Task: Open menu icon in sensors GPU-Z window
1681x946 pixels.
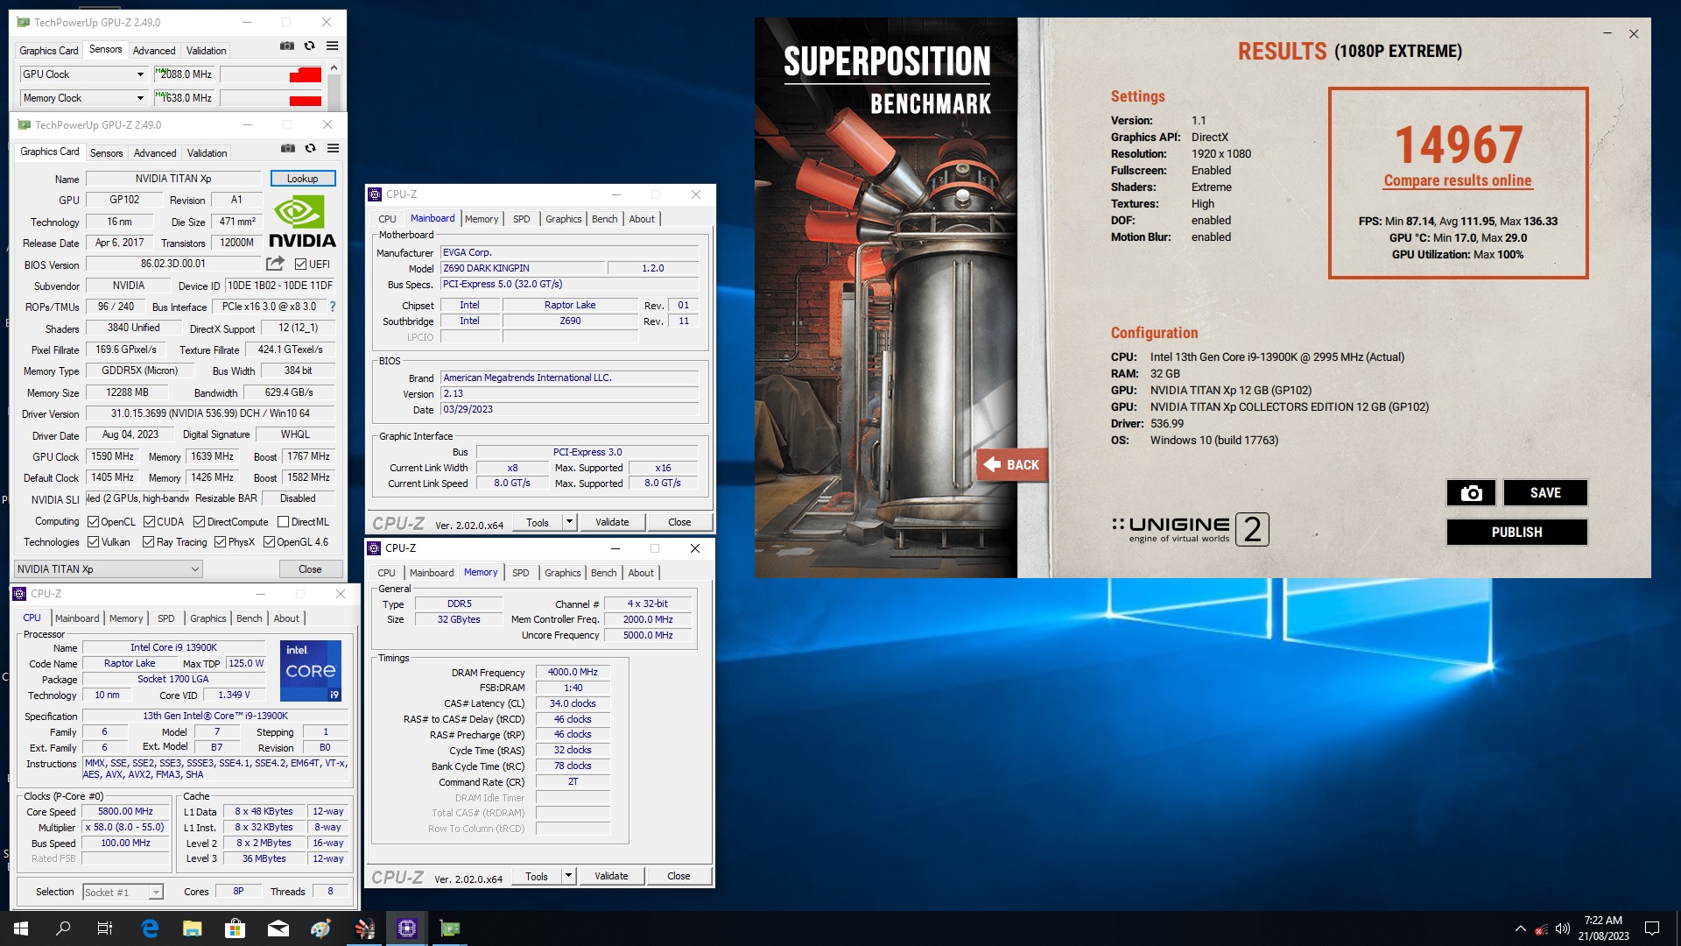Action: tap(332, 46)
